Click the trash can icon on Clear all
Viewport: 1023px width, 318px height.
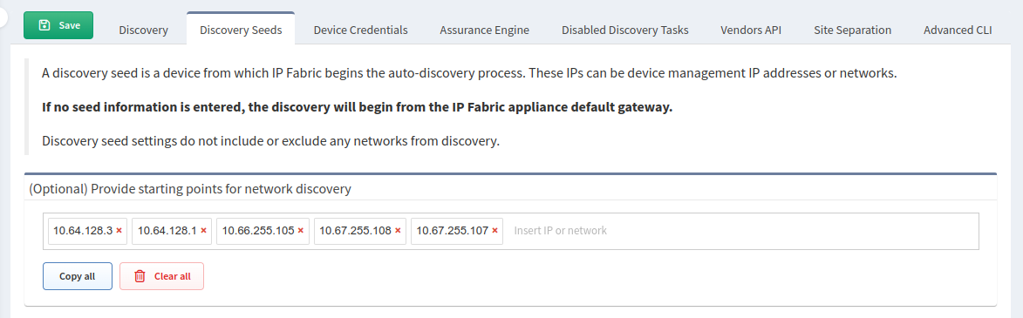pos(140,276)
